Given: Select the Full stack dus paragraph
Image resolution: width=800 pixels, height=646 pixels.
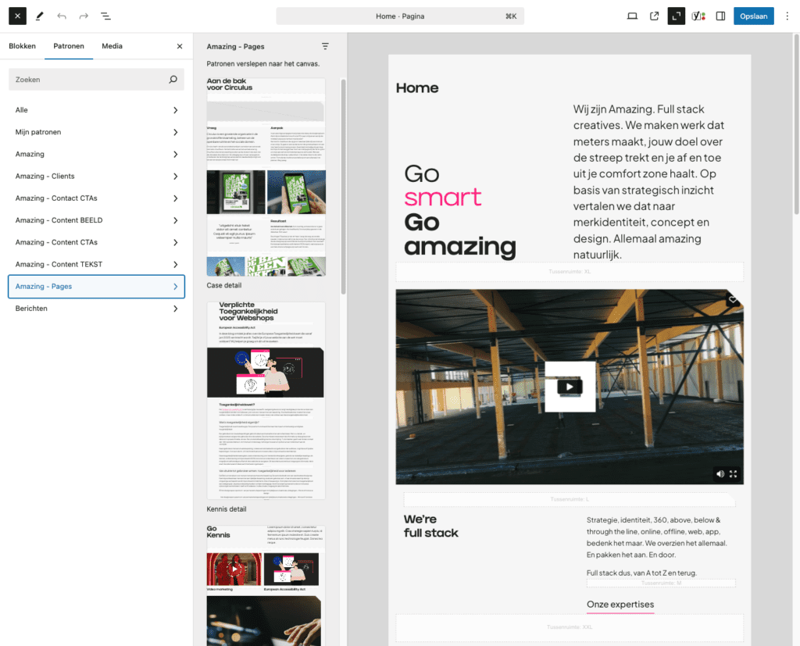Looking at the screenshot, I should tap(641, 573).
